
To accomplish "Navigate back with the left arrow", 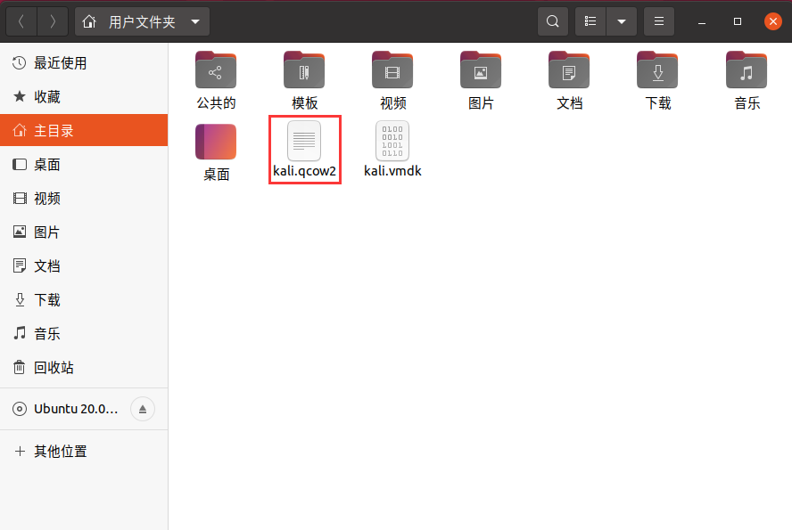I will click(21, 20).
